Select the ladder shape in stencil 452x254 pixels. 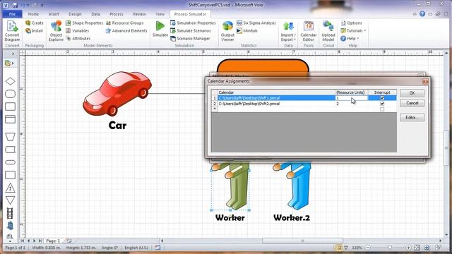tap(10, 213)
